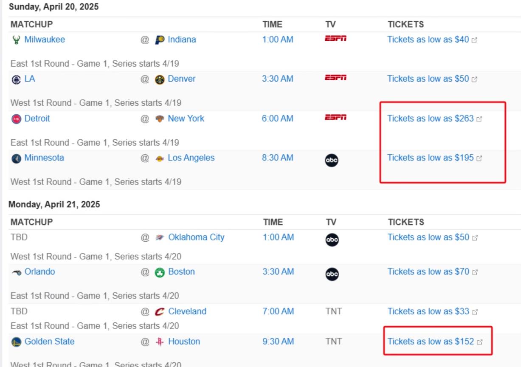Open the Oklahoma City team link
The image size is (521, 367).
coord(196,237)
